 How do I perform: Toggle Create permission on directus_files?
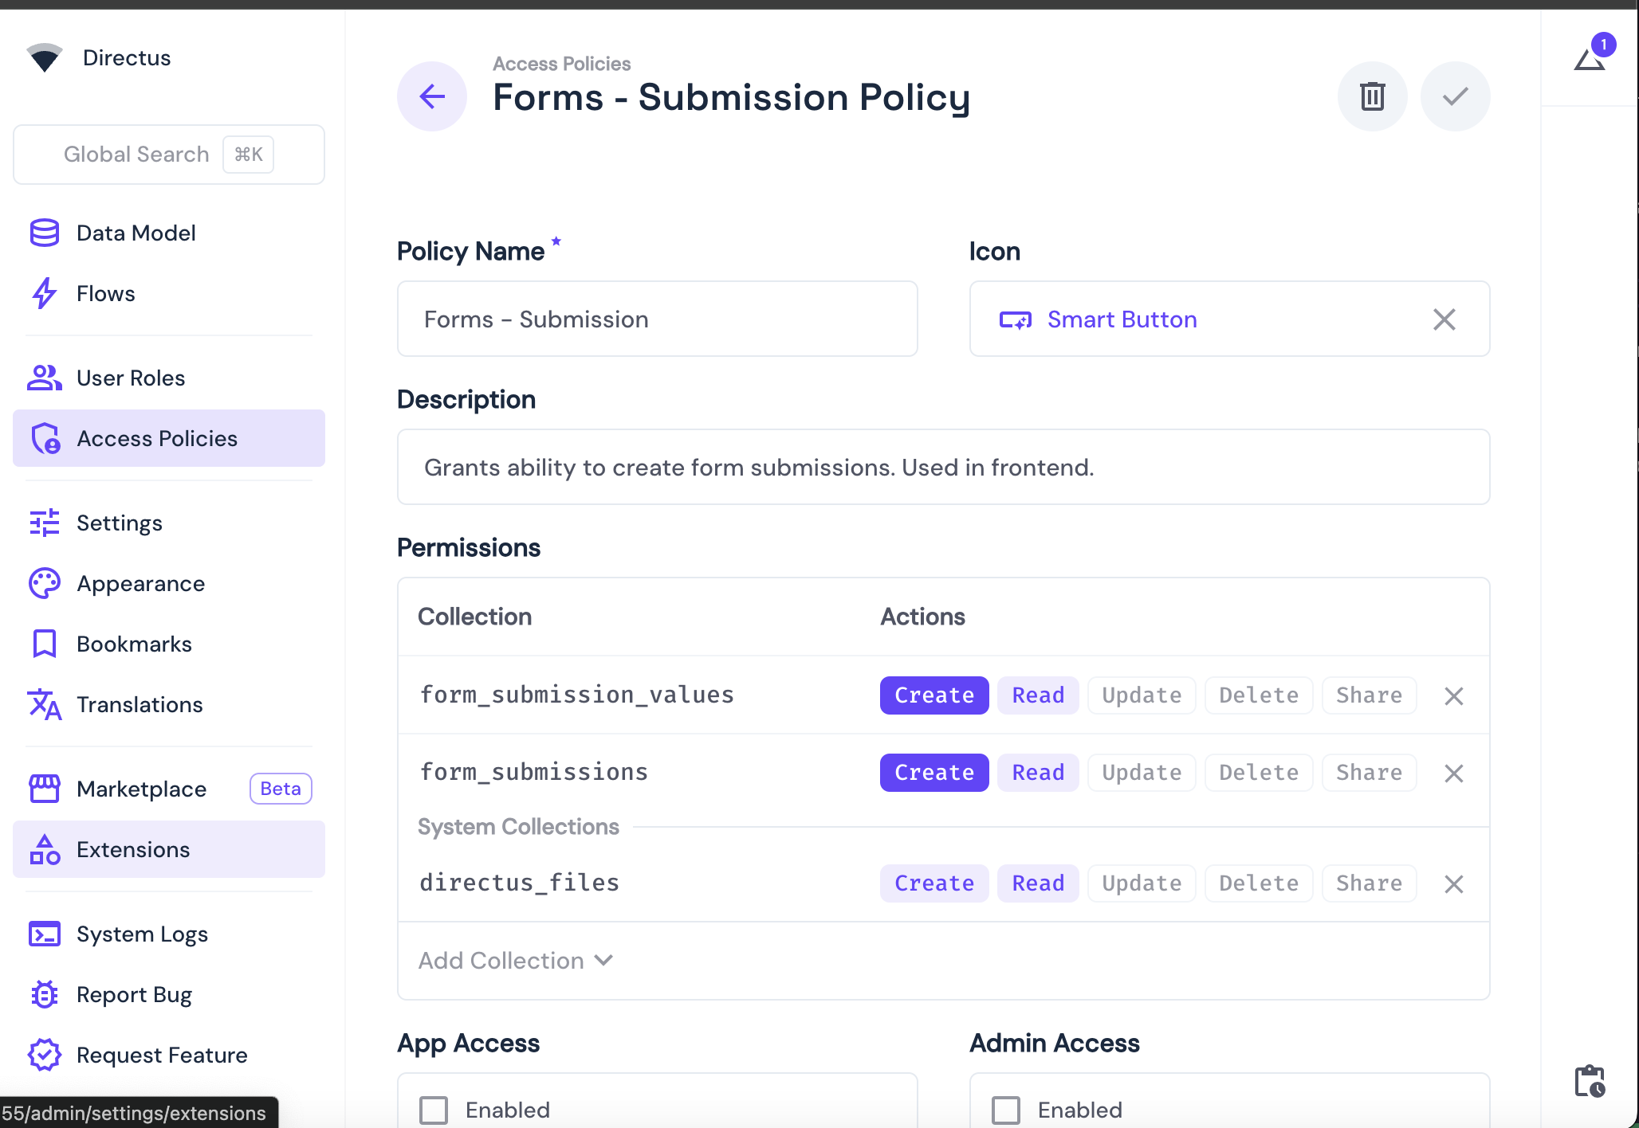pos(933,883)
